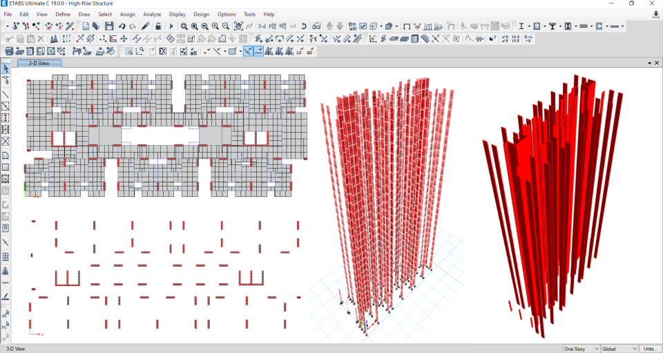
Task: Open the One Story dropdown
Action: point(581,349)
